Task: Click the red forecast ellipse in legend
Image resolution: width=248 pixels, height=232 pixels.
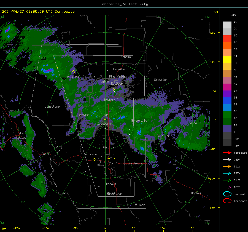Action: click(227, 201)
